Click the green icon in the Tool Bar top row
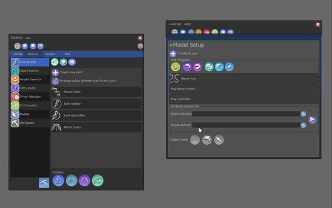The image size is (332, 208). point(215,32)
